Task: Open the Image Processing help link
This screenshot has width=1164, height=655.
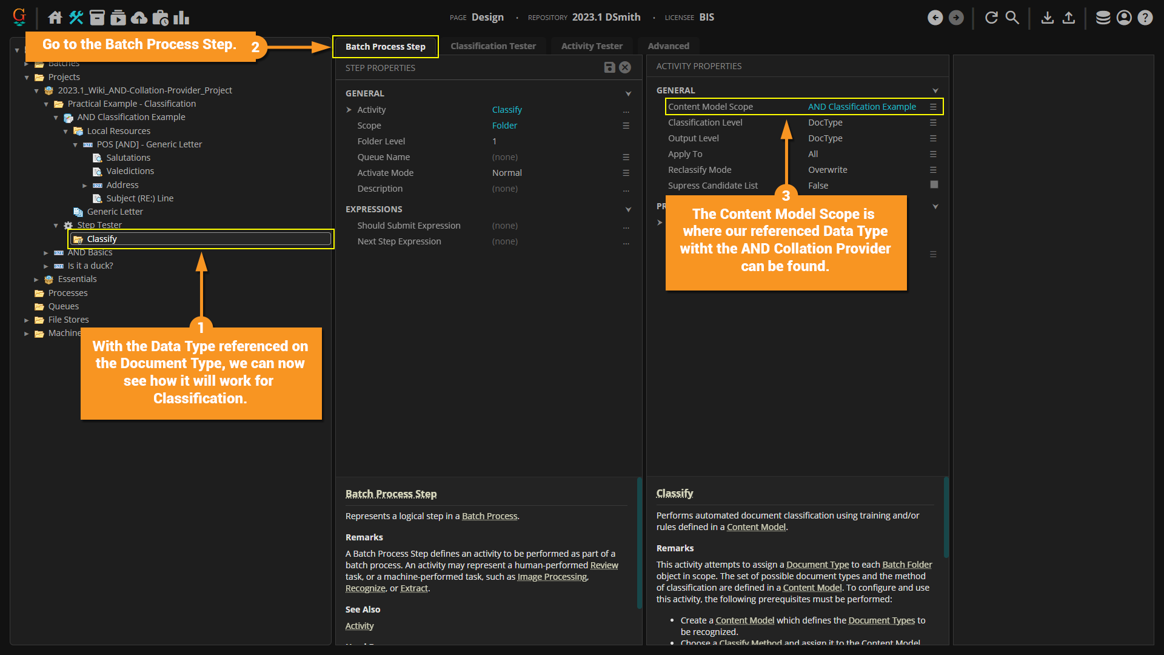Action: tap(552, 577)
